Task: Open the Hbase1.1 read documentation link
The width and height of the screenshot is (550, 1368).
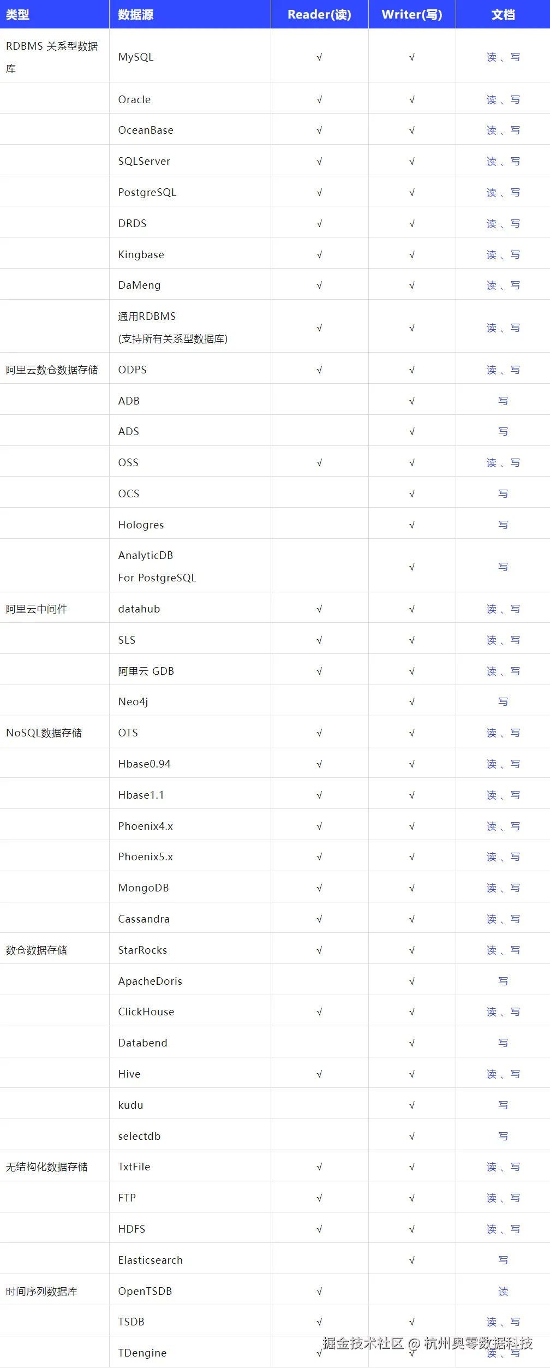Action: (x=492, y=795)
